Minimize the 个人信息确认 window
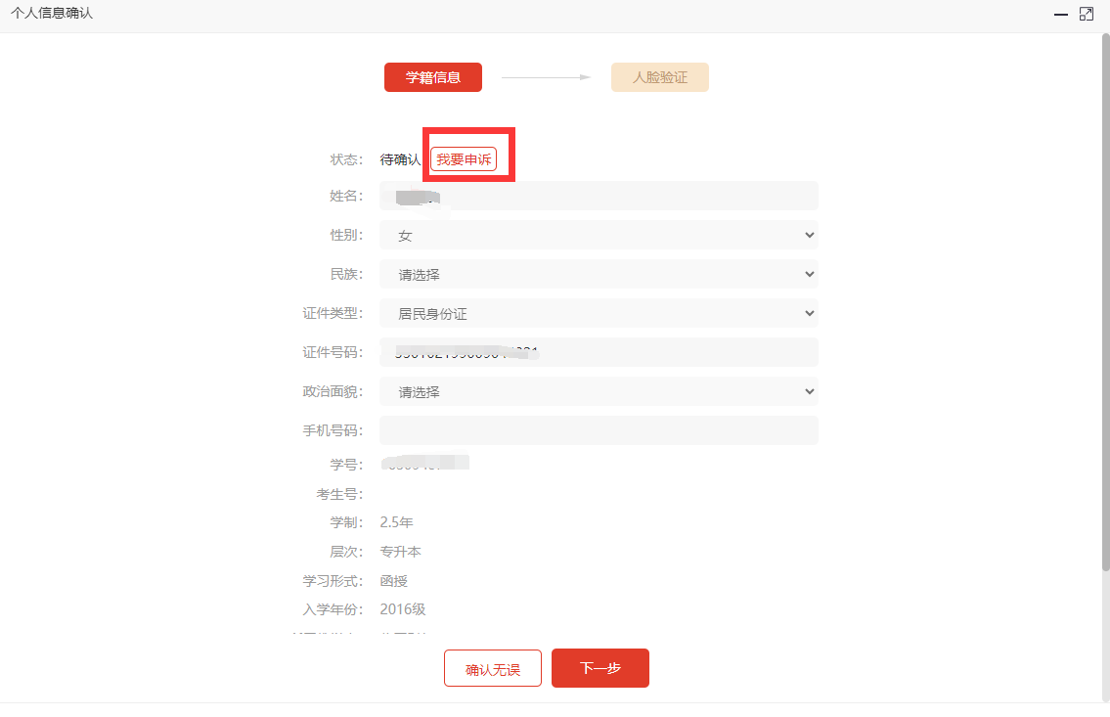Screen dimensions: 1110x717 pos(1060,15)
